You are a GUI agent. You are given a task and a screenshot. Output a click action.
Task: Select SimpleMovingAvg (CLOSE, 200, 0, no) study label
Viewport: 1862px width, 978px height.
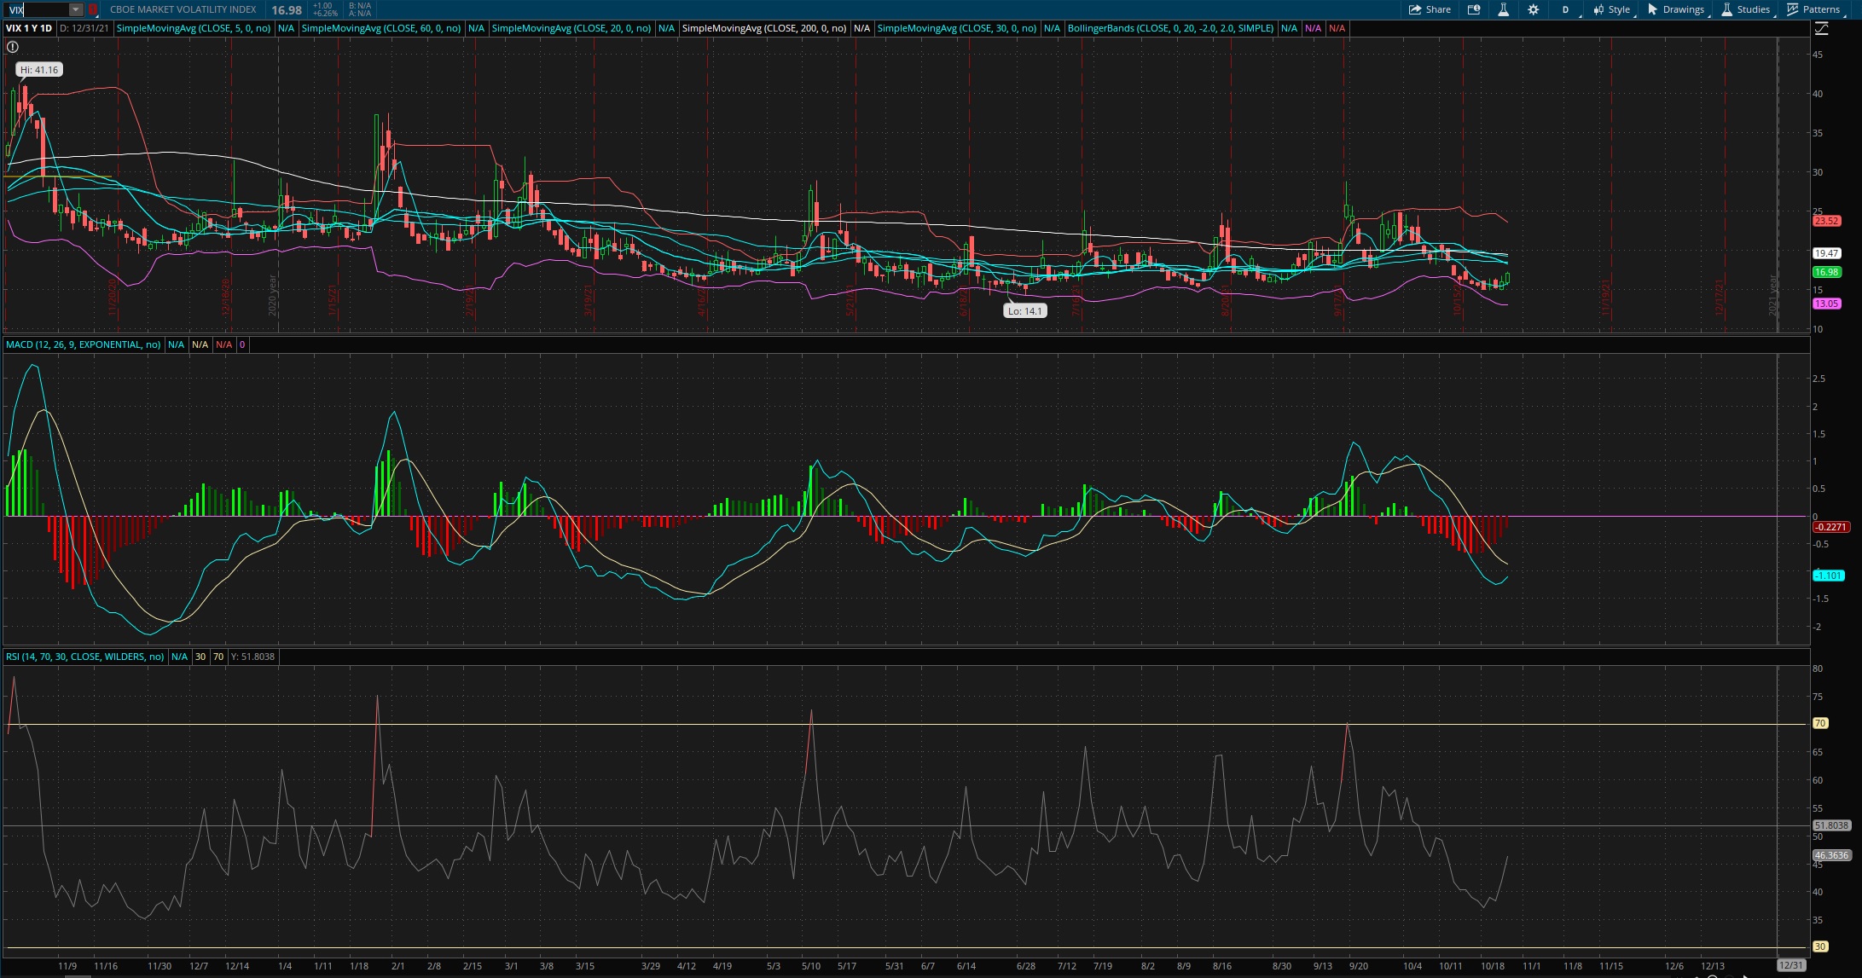click(764, 28)
